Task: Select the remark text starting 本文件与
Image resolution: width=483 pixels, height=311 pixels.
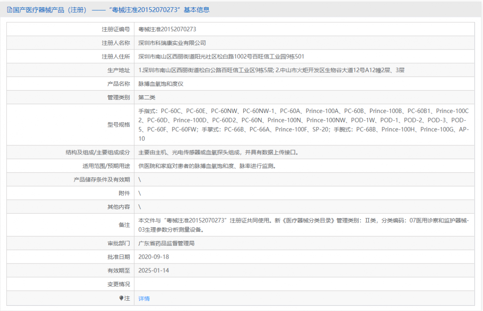Action: [304, 225]
